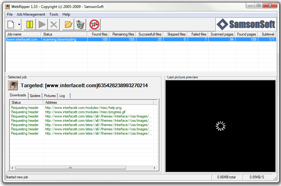
Task: Click the Skipped files column header
Action: pos(176,34)
